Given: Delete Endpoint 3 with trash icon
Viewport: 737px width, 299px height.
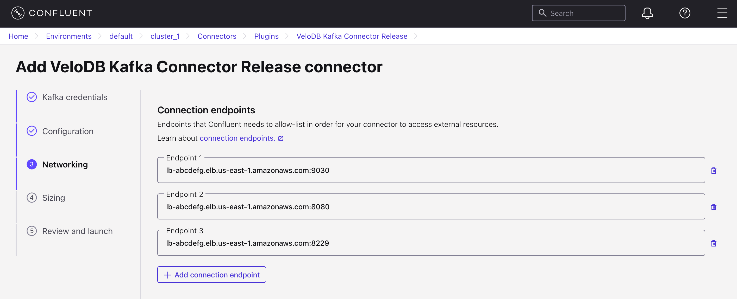Looking at the screenshot, I should coord(713,243).
